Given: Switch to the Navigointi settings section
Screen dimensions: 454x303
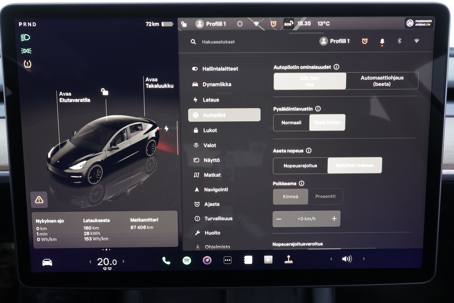Looking at the screenshot, I should pyautogui.click(x=216, y=190).
